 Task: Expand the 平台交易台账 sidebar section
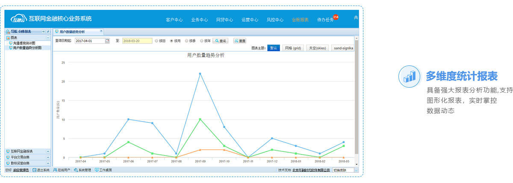pyautogui.click(x=48, y=157)
